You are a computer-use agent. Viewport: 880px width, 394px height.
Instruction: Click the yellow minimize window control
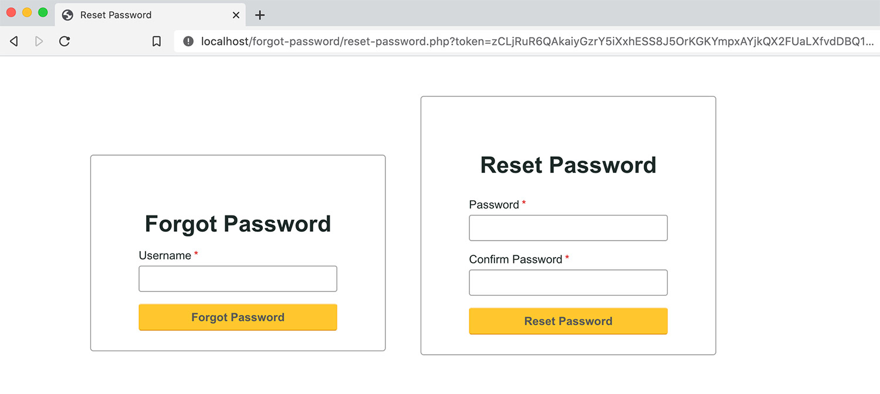(x=27, y=11)
